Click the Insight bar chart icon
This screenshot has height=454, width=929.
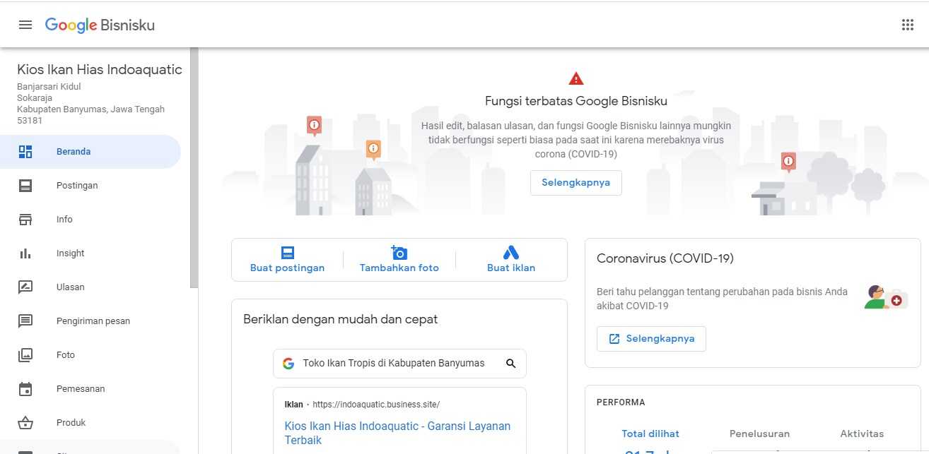pos(25,253)
